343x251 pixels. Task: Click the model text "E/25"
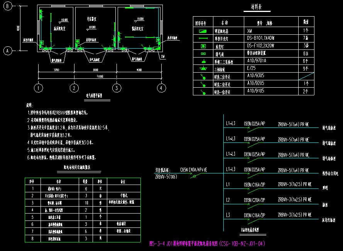point(251,68)
